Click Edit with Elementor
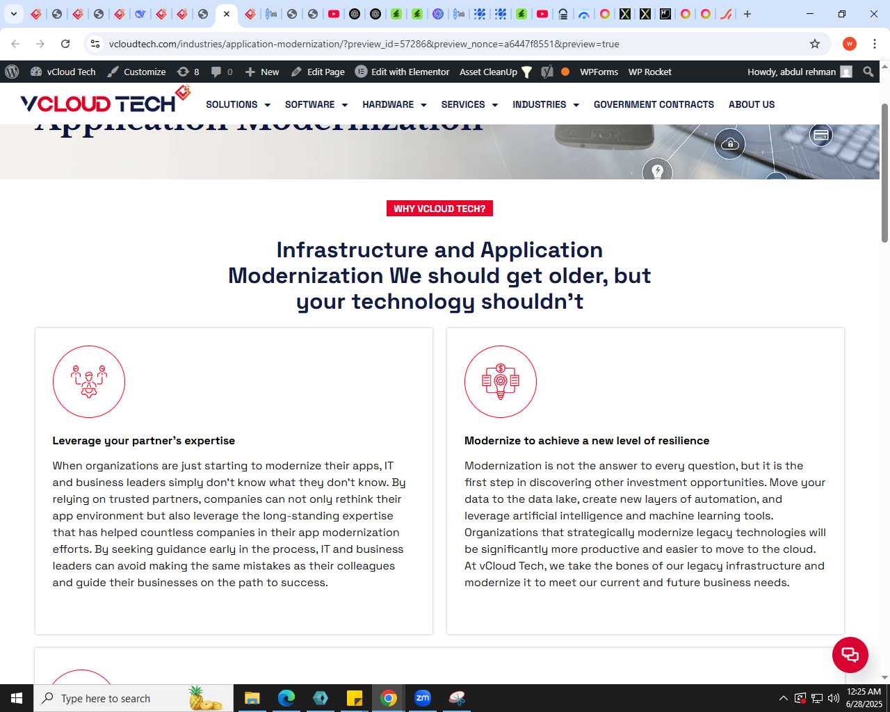Screen dimensions: 890x712 (x=403, y=72)
